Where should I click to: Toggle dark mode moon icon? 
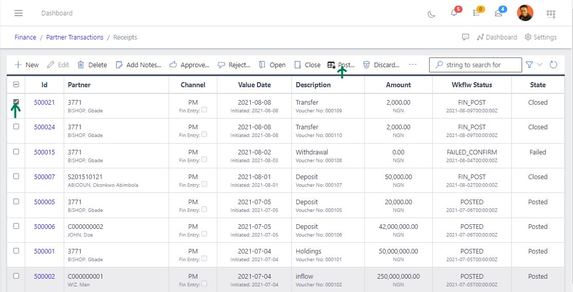coord(432,13)
